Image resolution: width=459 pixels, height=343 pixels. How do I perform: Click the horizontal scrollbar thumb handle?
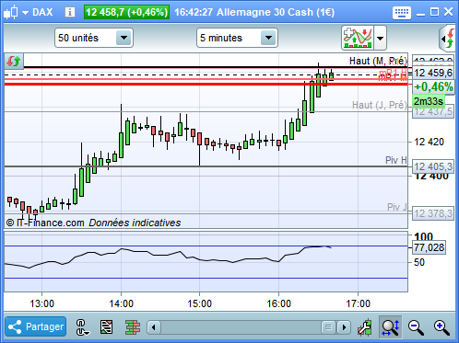coord(328,327)
